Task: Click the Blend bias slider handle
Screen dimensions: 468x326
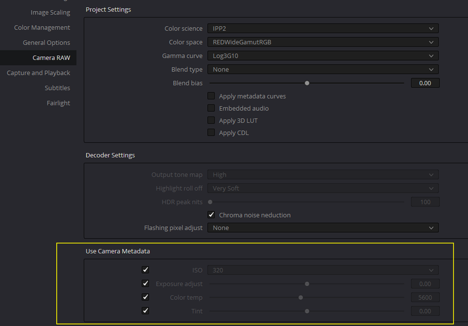Action: 307,83
